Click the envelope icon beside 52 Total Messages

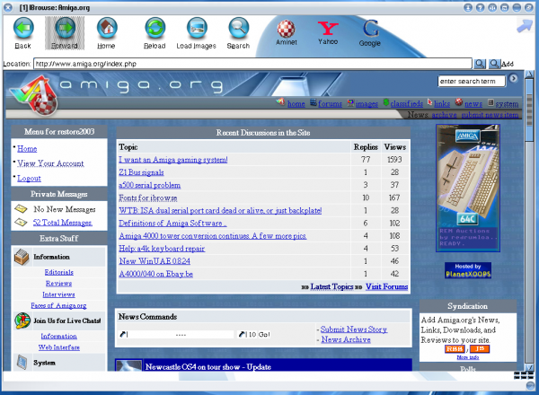[x=21, y=223]
